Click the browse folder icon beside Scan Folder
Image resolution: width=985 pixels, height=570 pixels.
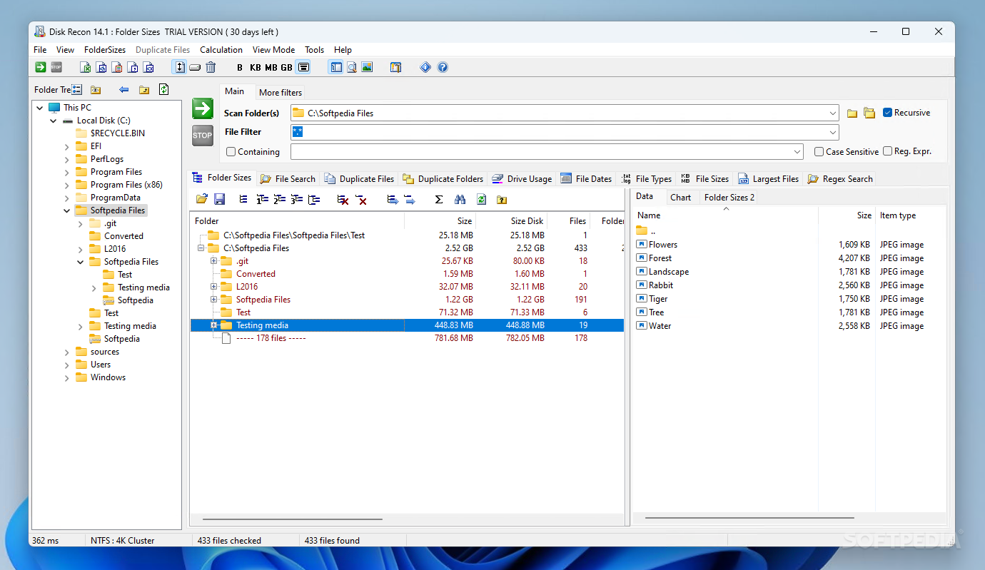point(852,113)
